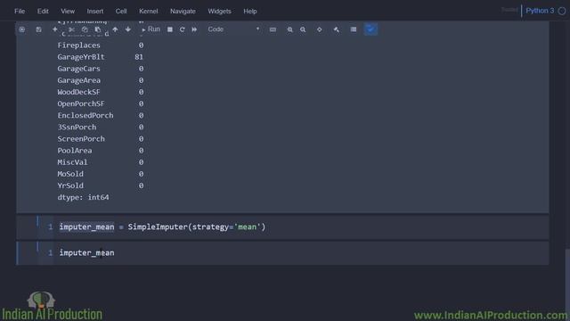
Task: Click the Python 3 kernel name
Action: [540, 11]
